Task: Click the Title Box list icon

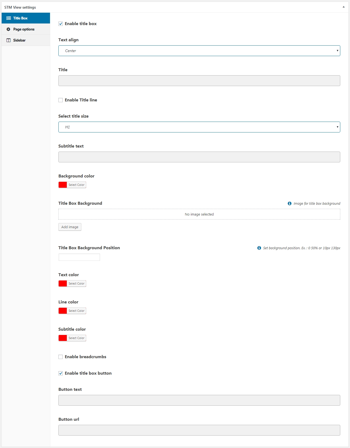Action: [x=9, y=18]
